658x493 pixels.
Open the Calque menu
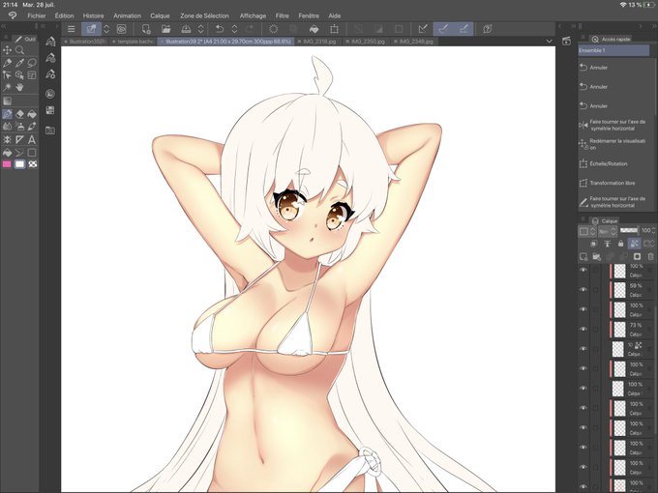160,15
